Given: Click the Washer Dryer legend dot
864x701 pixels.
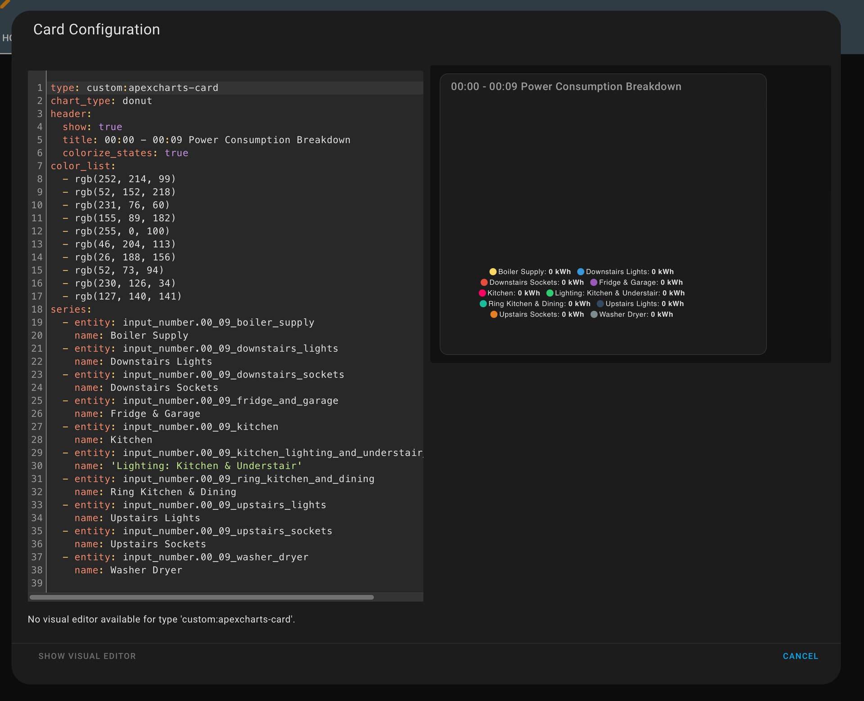Looking at the screenshot, I should click(x=593, y=315).
